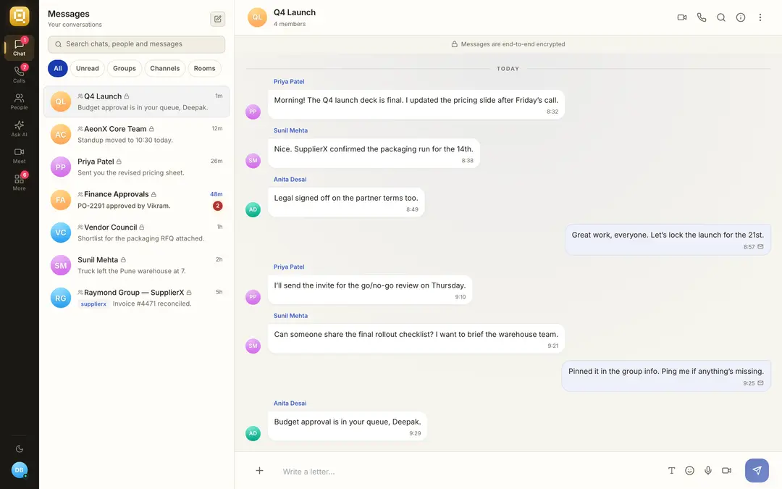Open the Q4 Launch conversation in list

point(136,102)
